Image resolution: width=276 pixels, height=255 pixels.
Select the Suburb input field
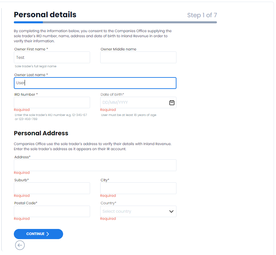(52, 188)
